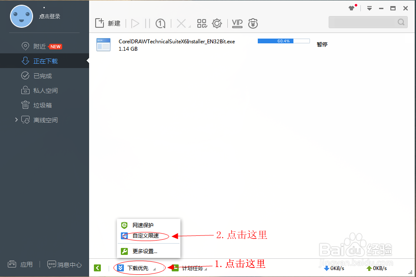Click the 点击登录 login link

click(50, 16)
